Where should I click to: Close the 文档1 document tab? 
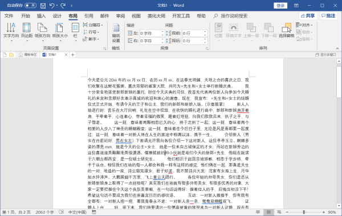tap(66, 55)
